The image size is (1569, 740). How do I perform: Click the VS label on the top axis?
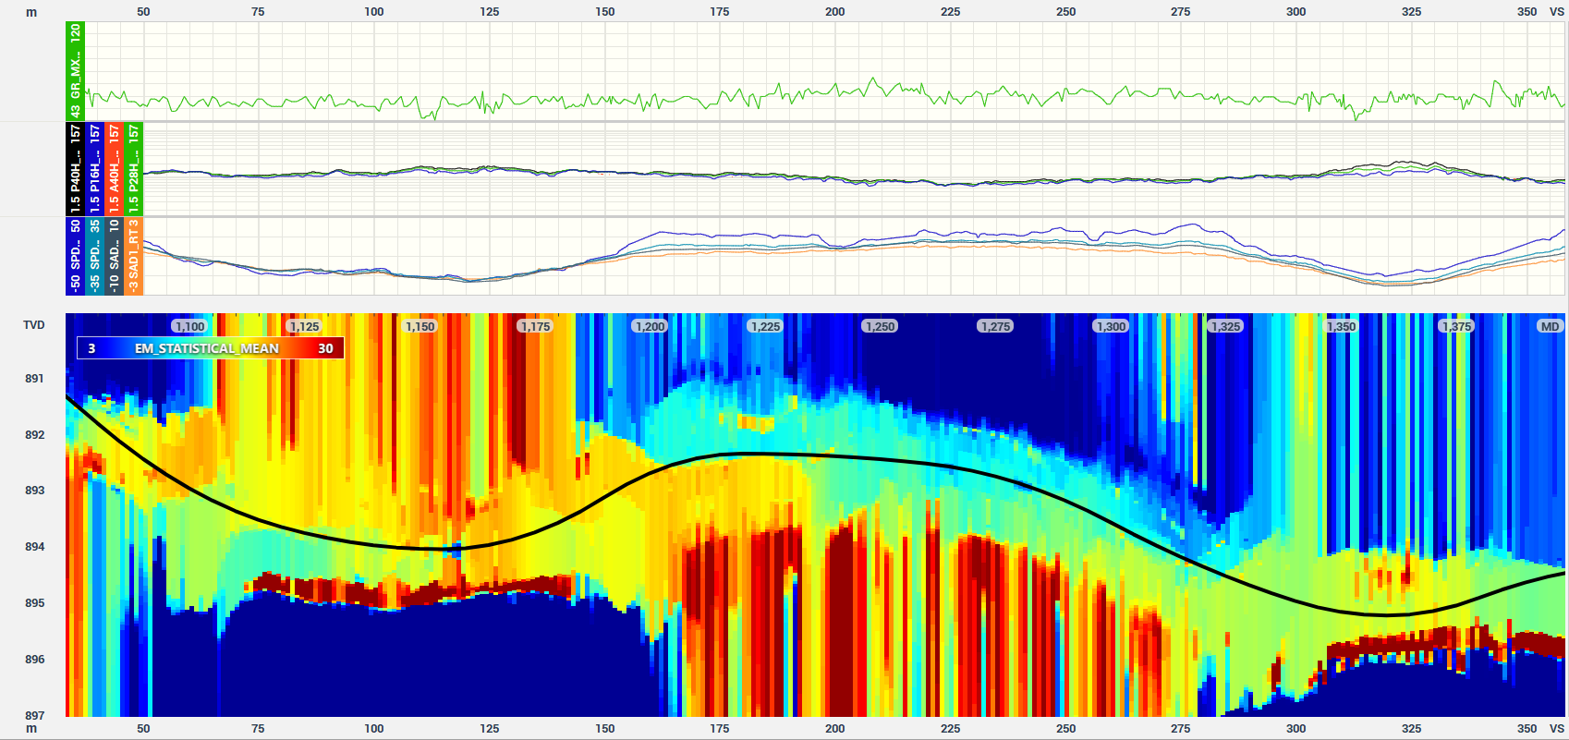(x=1557, y=11)
